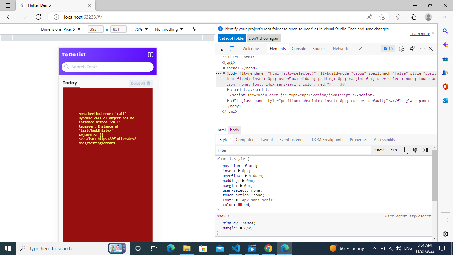The image size is (453, 255).
Task: Open the No throttling dropdown
Action: click(x=169, y=29)
